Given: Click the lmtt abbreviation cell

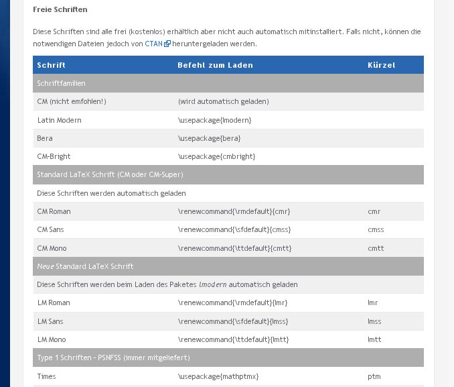Looking at the screenshot, I should click(x=374, y=339).
